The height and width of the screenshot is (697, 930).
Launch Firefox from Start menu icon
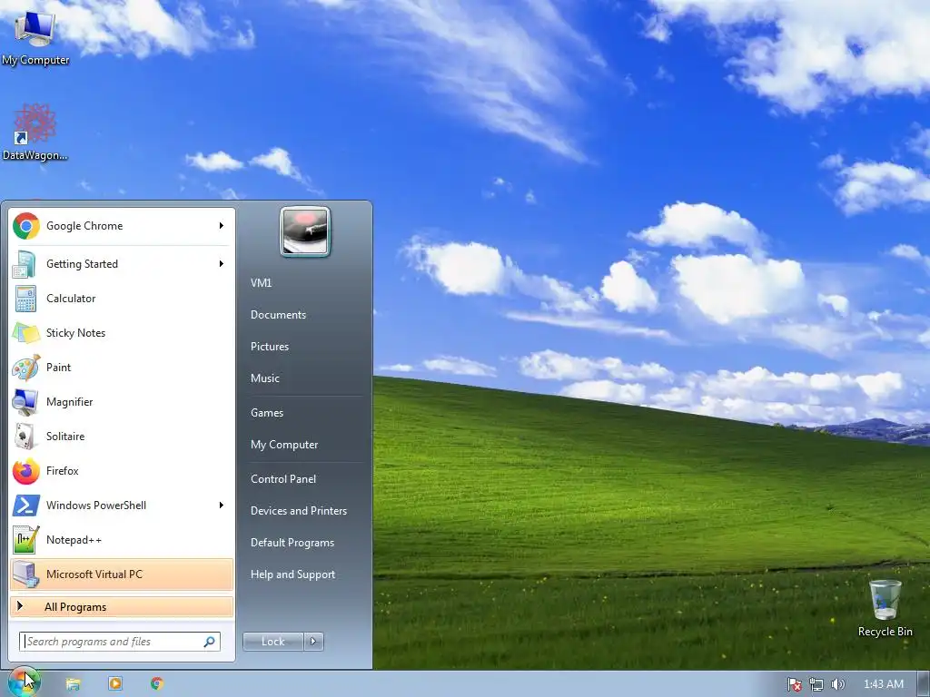point(26,471)
